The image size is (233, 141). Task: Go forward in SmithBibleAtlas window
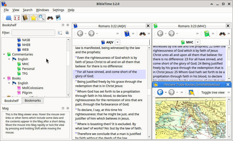171,92
